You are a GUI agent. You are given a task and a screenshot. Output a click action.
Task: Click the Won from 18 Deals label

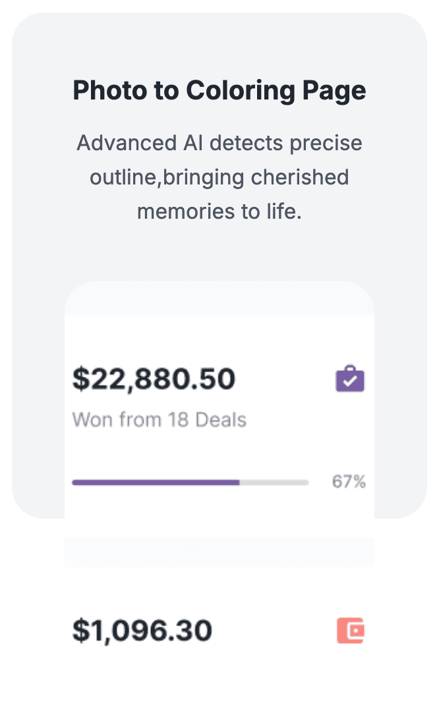tap(160, 420)
